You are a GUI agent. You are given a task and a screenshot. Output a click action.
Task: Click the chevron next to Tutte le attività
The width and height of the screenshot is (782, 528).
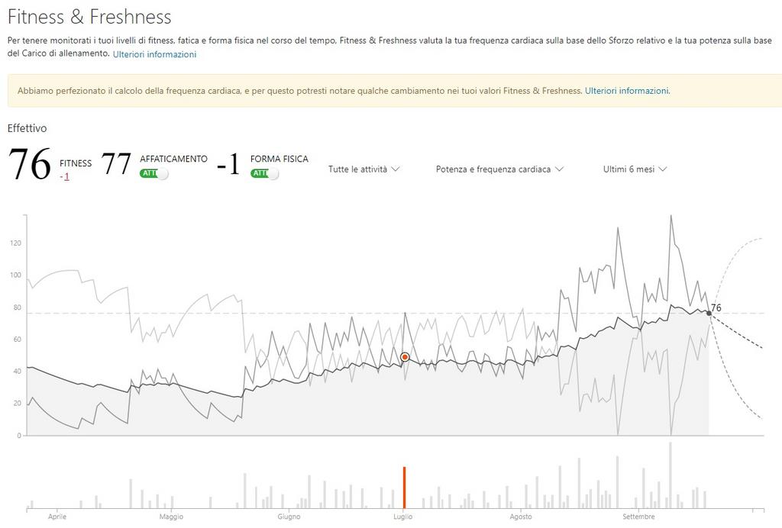coord(396,169)
